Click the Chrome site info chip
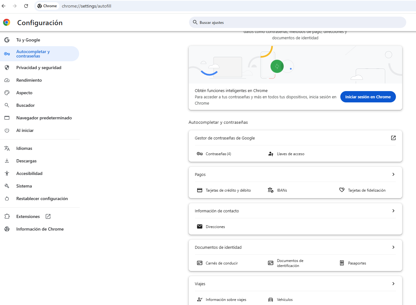 click(x=47, y=6)
